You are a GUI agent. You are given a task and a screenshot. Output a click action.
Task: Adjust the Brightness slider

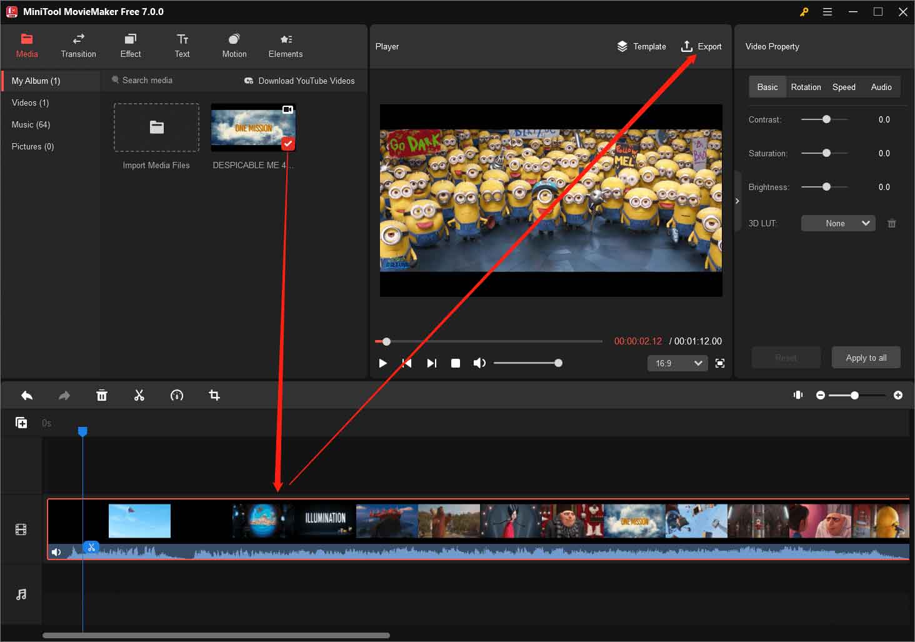point(825,187)
